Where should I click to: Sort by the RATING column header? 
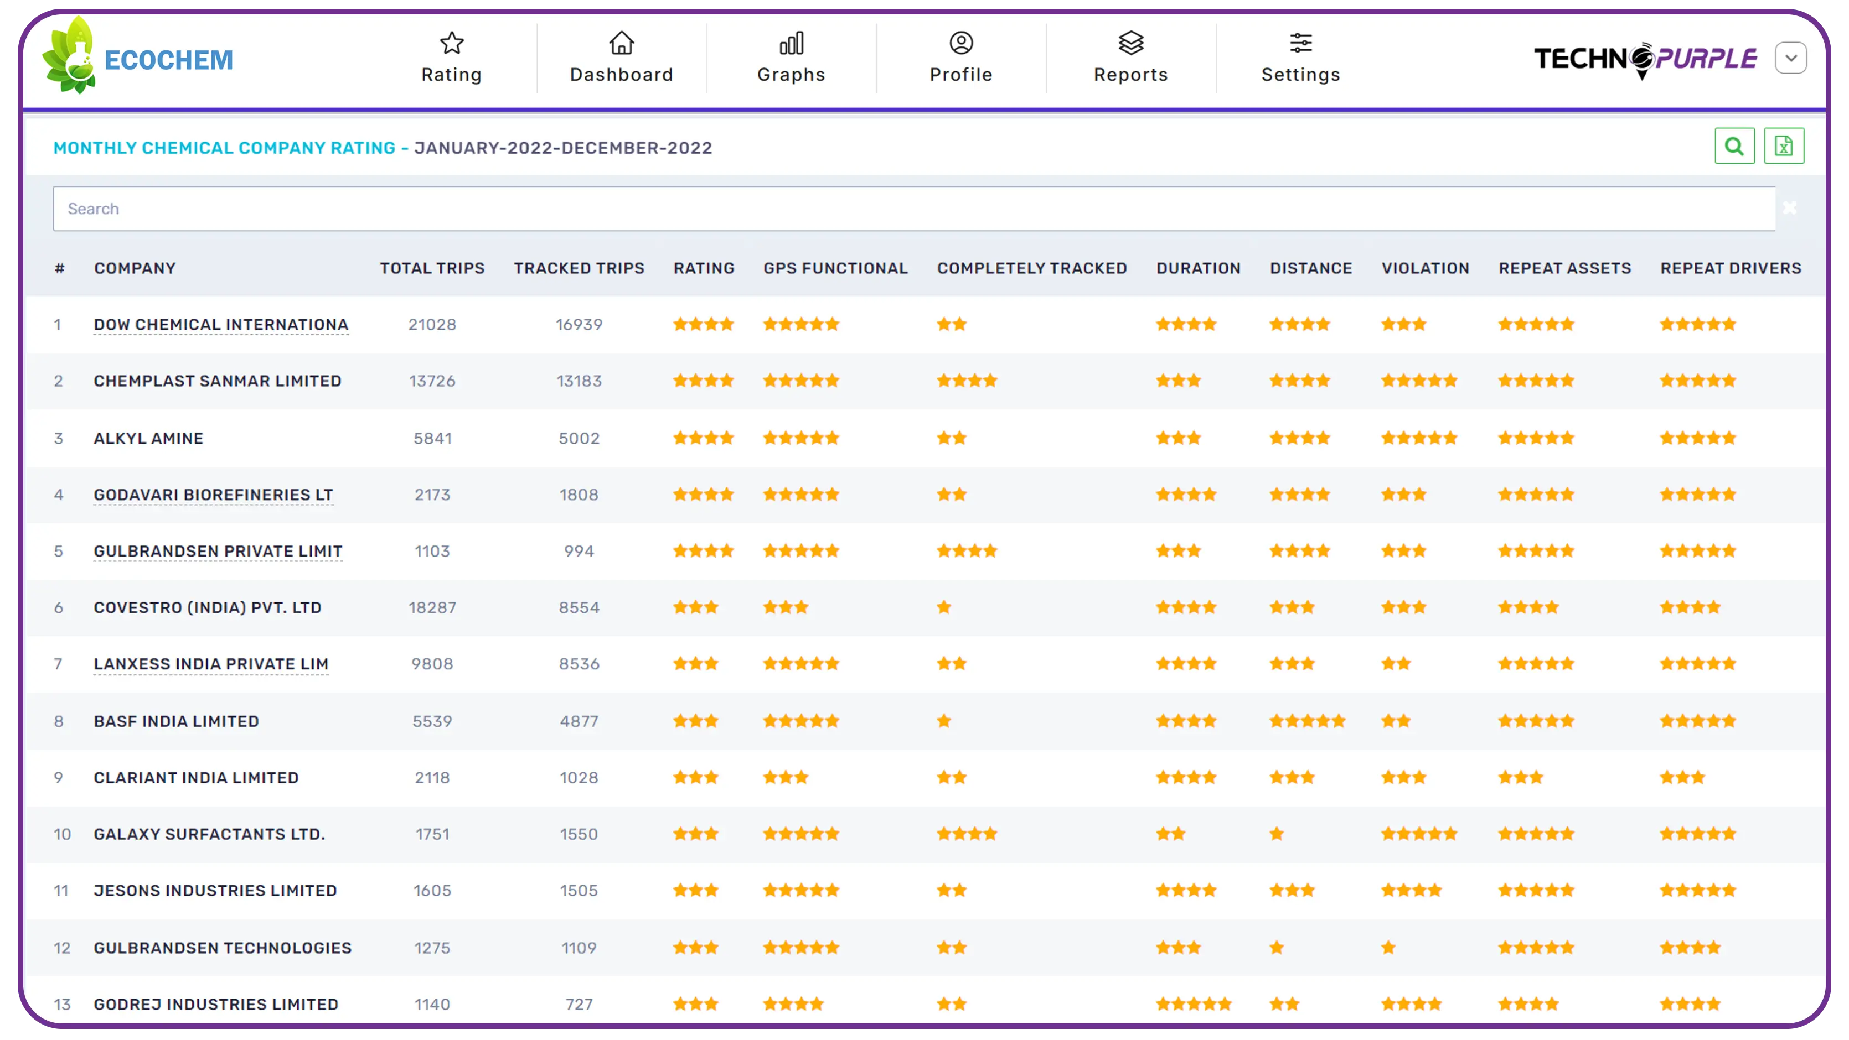point(704,268)
